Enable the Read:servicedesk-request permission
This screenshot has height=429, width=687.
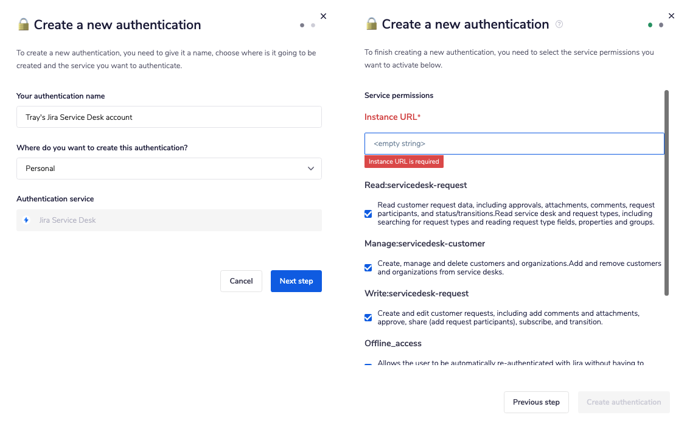[x=368, y=214]
